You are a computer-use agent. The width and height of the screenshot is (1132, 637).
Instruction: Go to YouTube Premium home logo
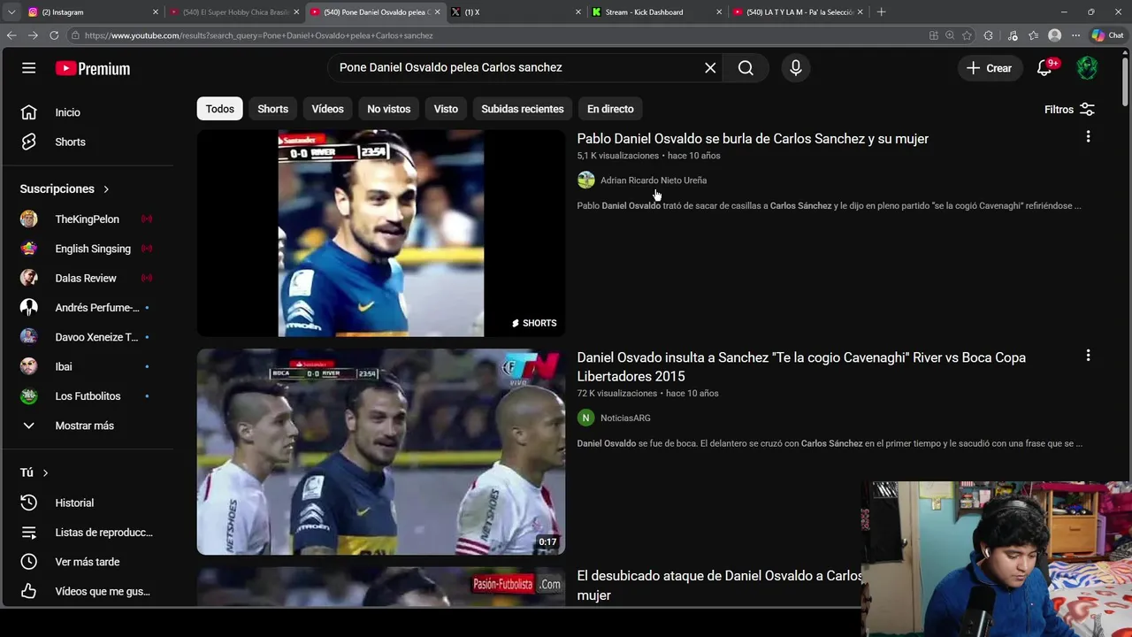tap(93, 68)
